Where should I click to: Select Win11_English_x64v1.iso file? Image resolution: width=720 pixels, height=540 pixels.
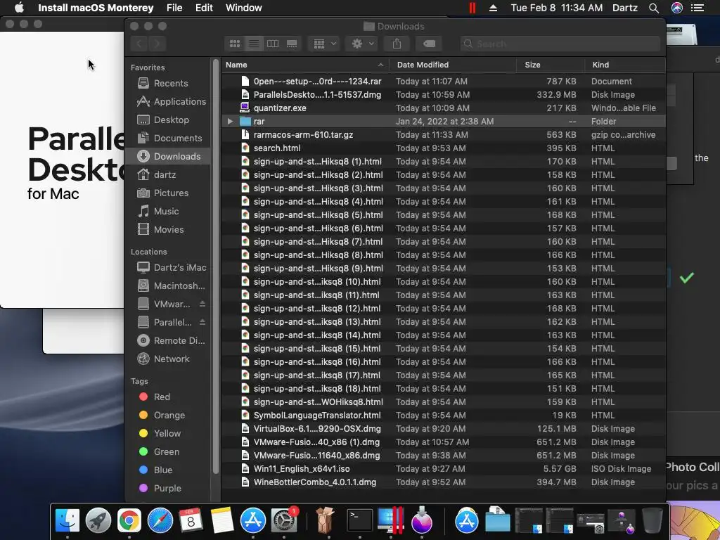point(444,469)
